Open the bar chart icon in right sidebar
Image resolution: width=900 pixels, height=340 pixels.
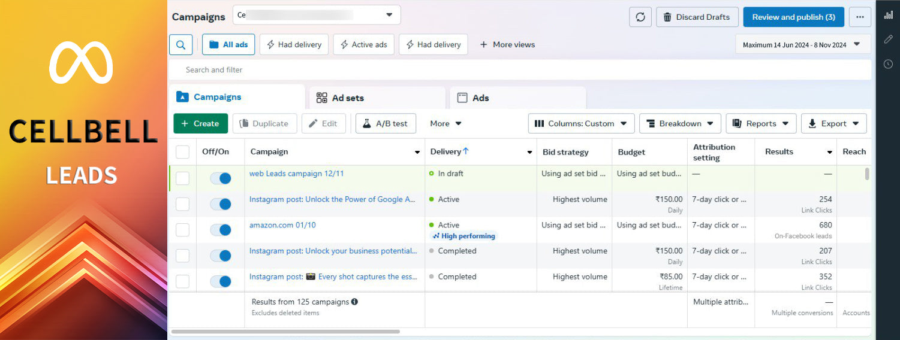888,15
